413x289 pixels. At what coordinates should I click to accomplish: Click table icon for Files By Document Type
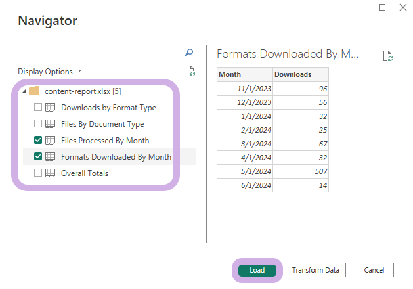pos(50,124)
